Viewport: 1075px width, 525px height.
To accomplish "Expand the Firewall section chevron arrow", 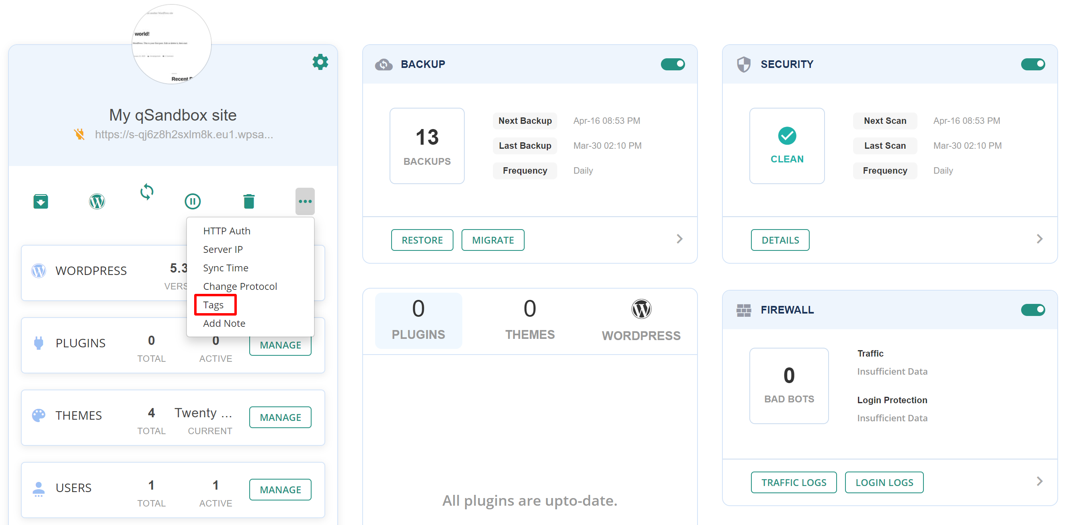I will pos(1039,481).
